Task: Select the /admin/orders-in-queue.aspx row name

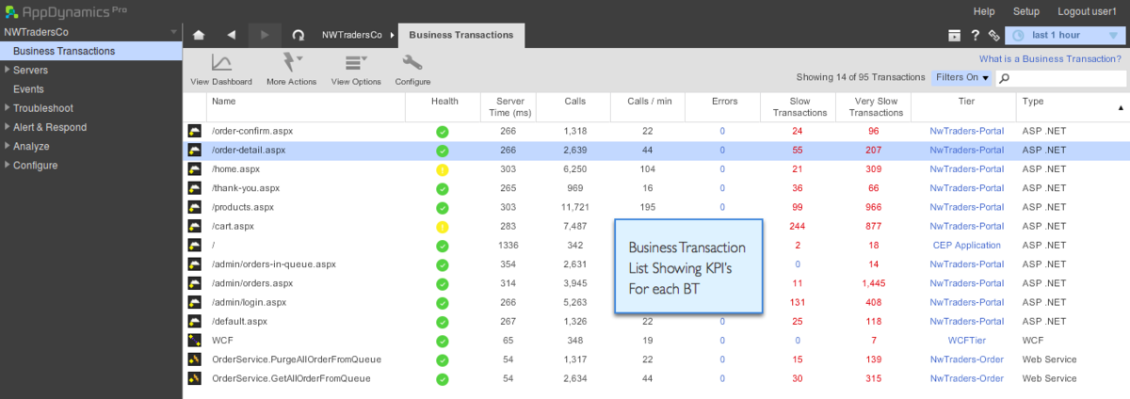Action: tap(272, 264)
